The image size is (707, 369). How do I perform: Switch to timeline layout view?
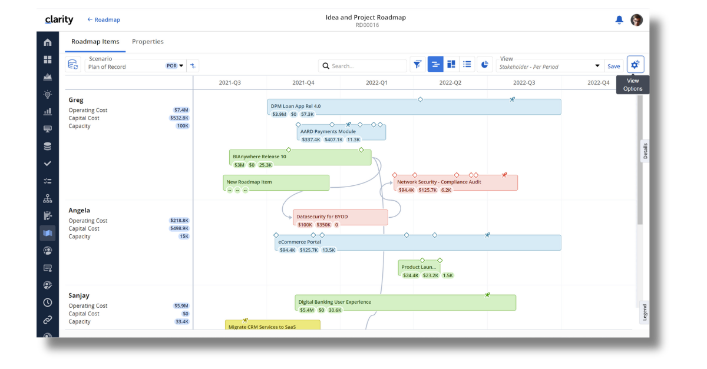point(435,65)
